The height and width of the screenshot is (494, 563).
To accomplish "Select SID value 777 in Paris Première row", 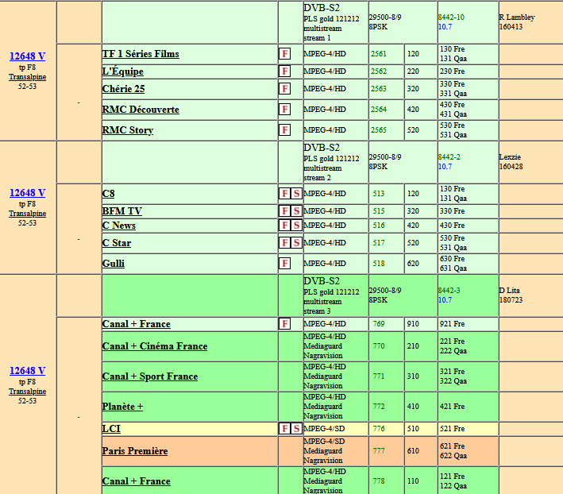I will click(379, 451).
